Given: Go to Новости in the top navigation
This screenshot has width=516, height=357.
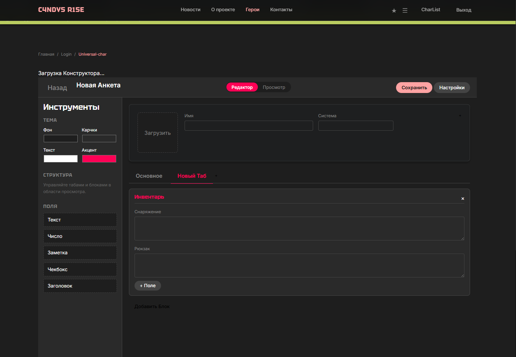Looking at the screenshot, I should (x=191, y=10).
